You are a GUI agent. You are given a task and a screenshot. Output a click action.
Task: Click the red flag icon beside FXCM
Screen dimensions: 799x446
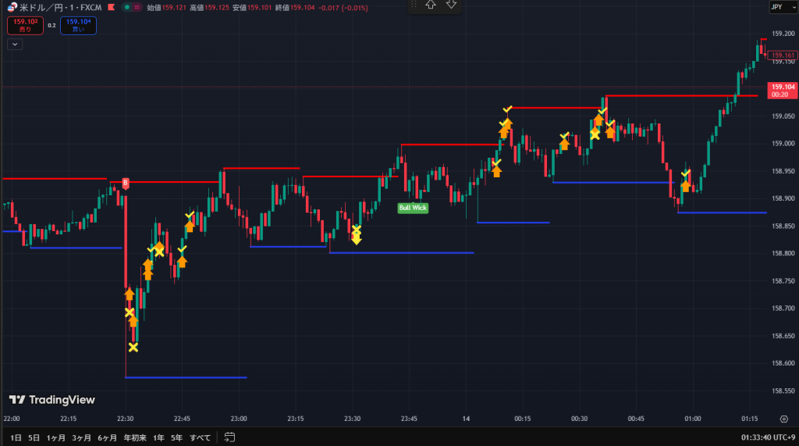pos(112,7)
